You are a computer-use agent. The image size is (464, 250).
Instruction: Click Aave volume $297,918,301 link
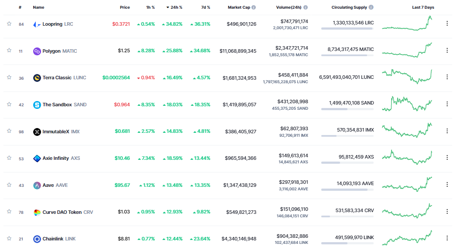click(294, 182)
